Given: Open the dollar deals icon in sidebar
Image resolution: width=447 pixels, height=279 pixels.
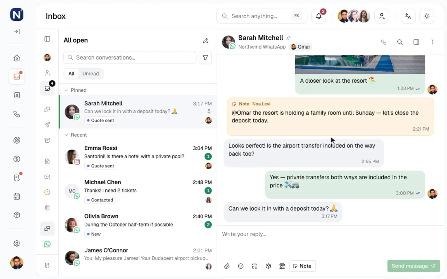Looking at the screenshot, I should (x=17, y=159).
